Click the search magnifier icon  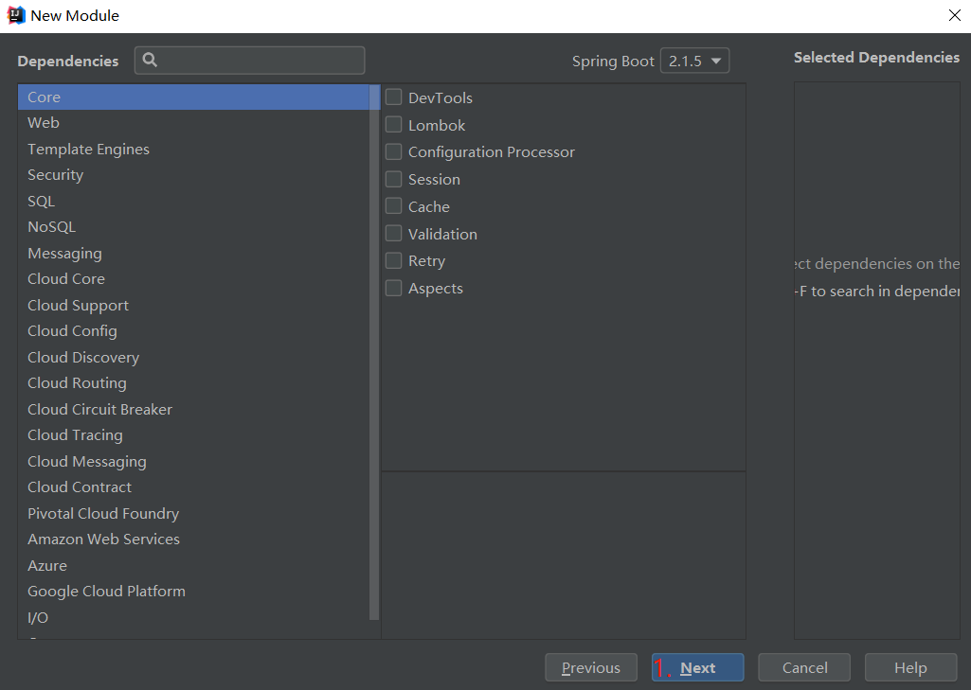[x=150, y=61]
